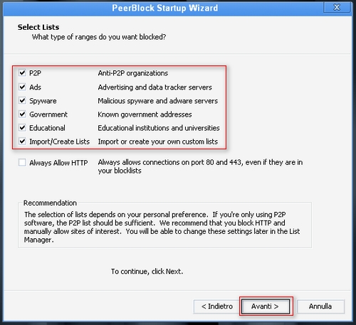Toggle the Ads blocklist checkbox

(22, 87)
